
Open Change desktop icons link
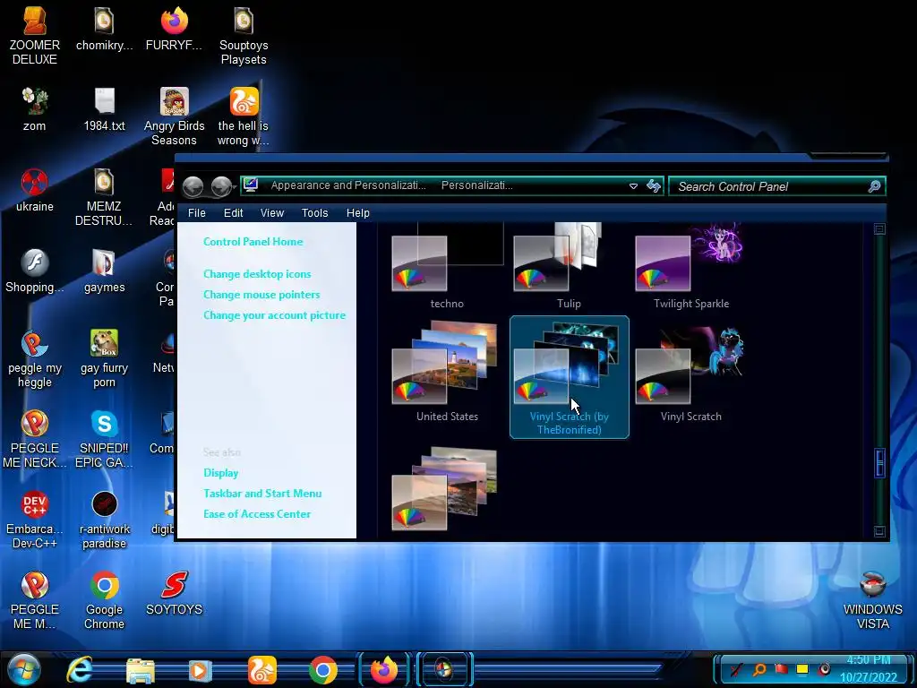pos(257,274)
